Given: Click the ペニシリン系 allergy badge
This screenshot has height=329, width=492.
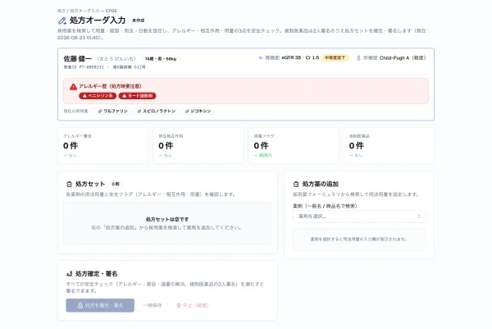Looking at the screenshot, I should coord(98,96).
